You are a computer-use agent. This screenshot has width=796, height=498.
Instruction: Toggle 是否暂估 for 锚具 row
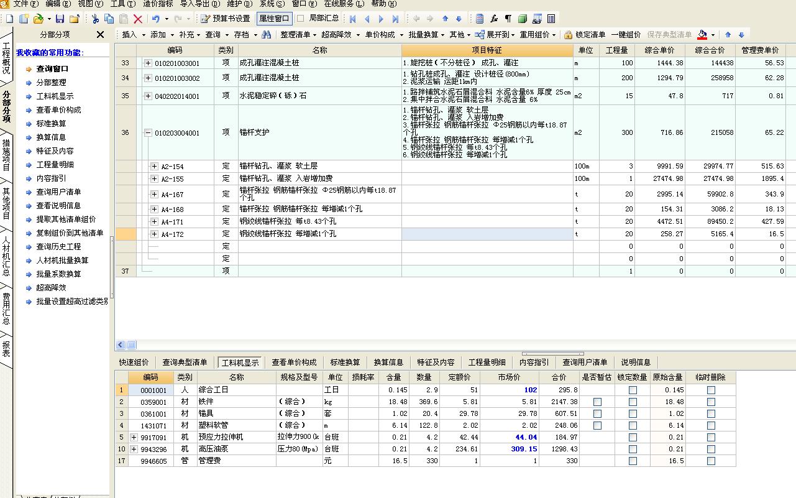point(597,414)
